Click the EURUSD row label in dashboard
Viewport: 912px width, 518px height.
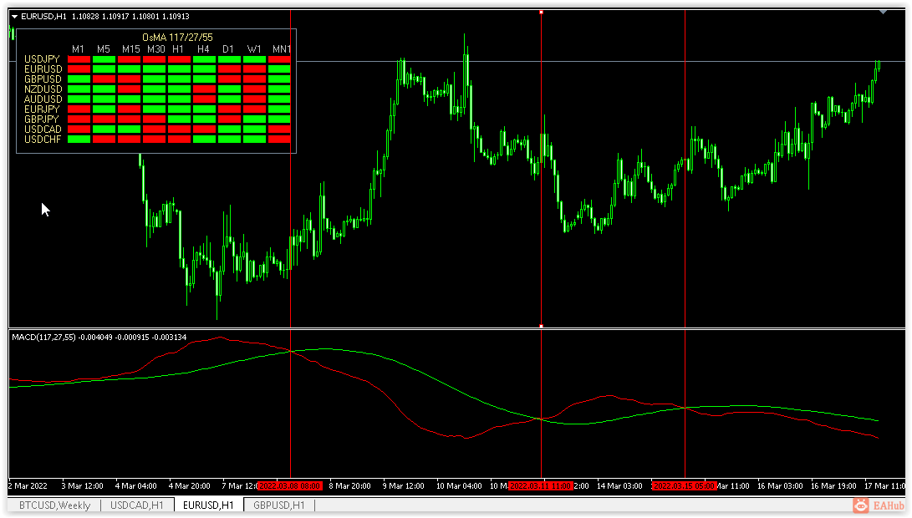43,69
